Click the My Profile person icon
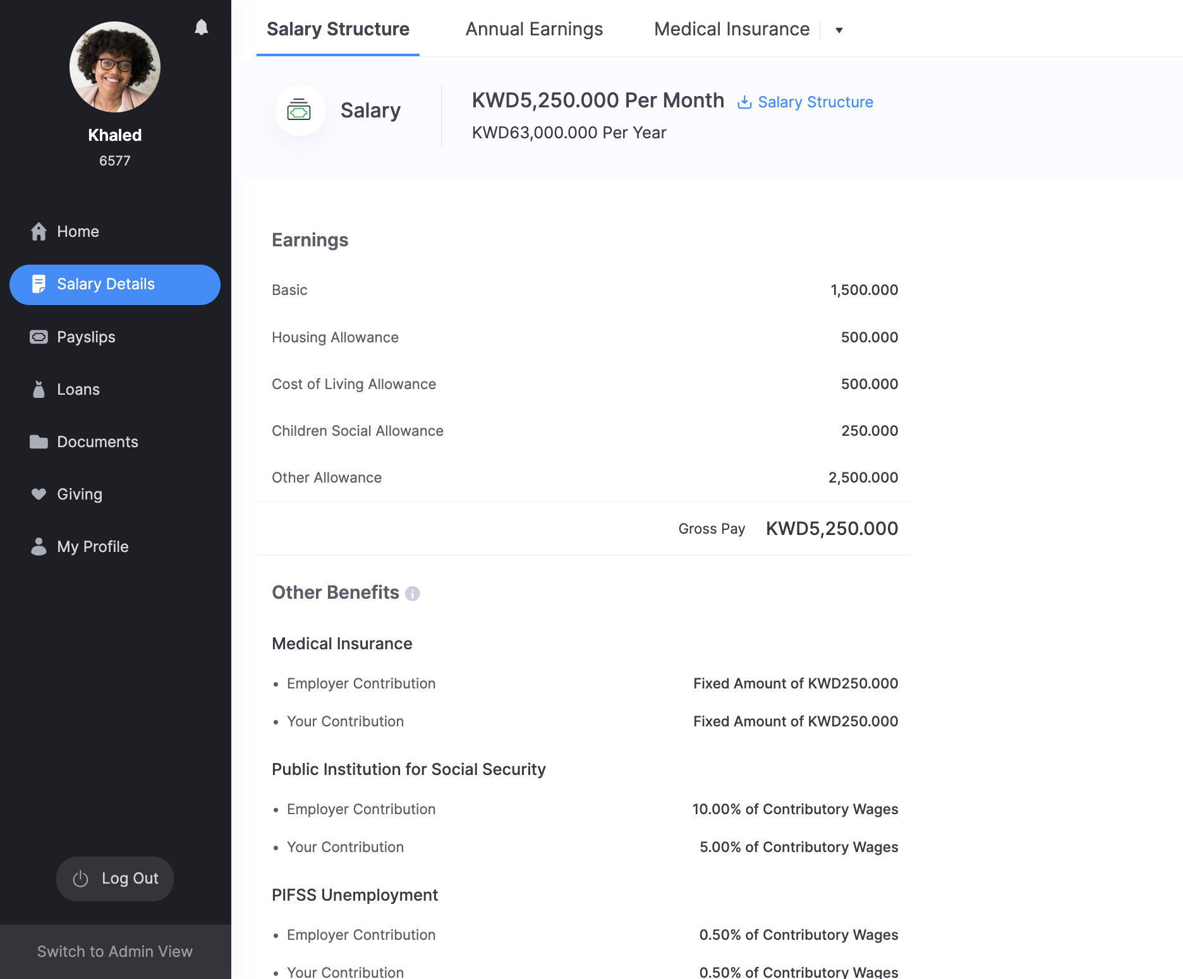1183x979 pixels. 39,547
